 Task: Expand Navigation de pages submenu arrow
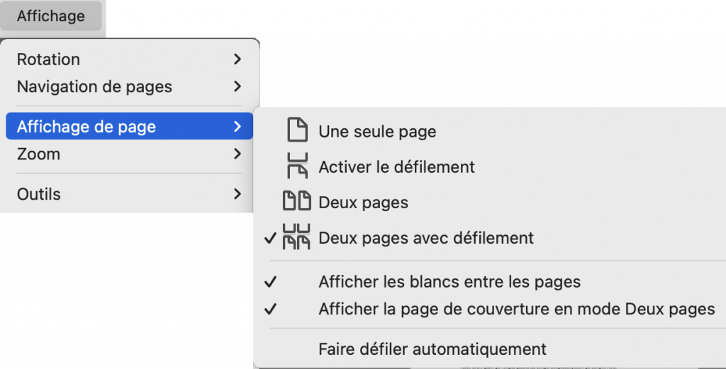(238, 87)
